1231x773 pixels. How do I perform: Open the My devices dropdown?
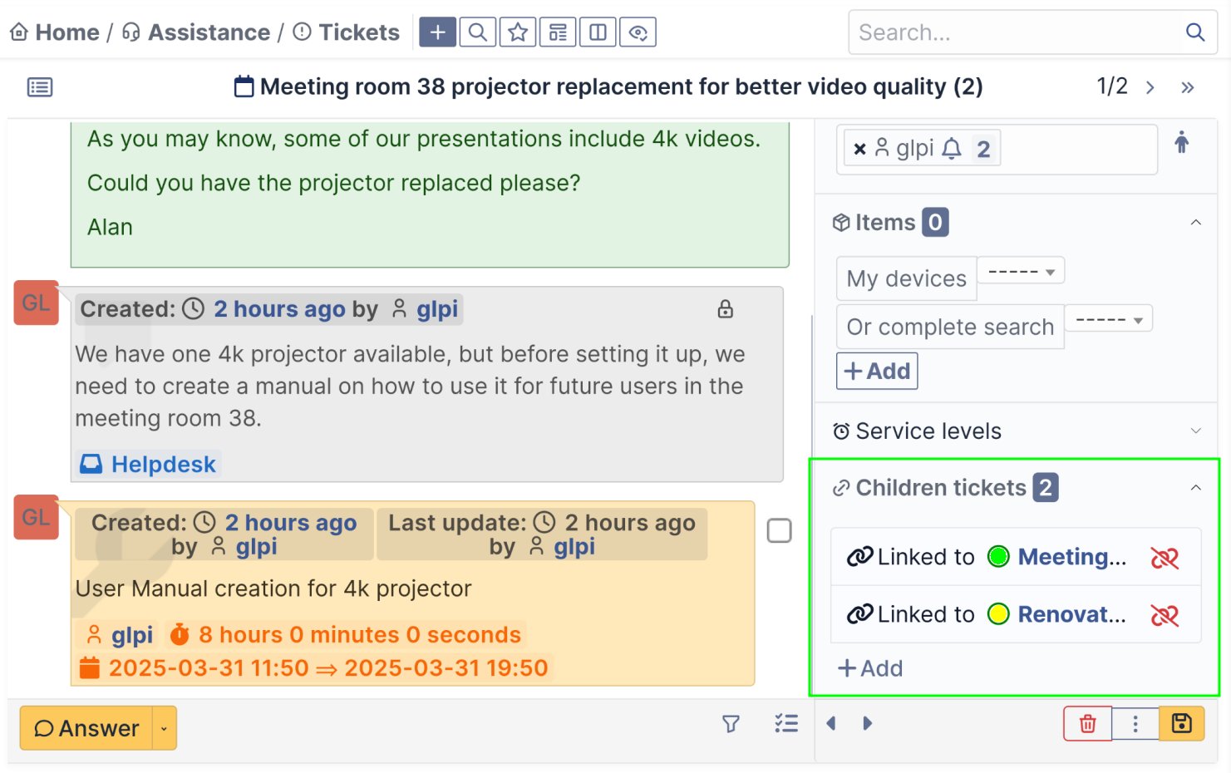(x=1021, y=272)
